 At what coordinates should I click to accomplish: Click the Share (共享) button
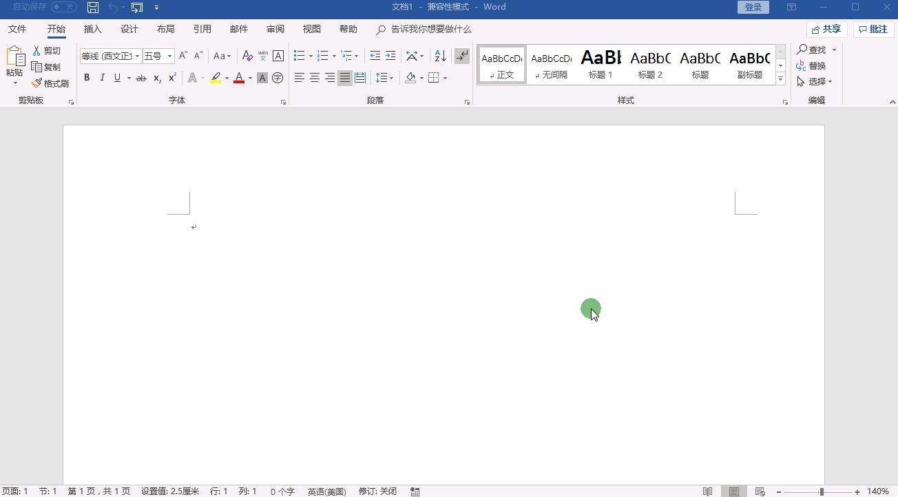coord(826,29)
